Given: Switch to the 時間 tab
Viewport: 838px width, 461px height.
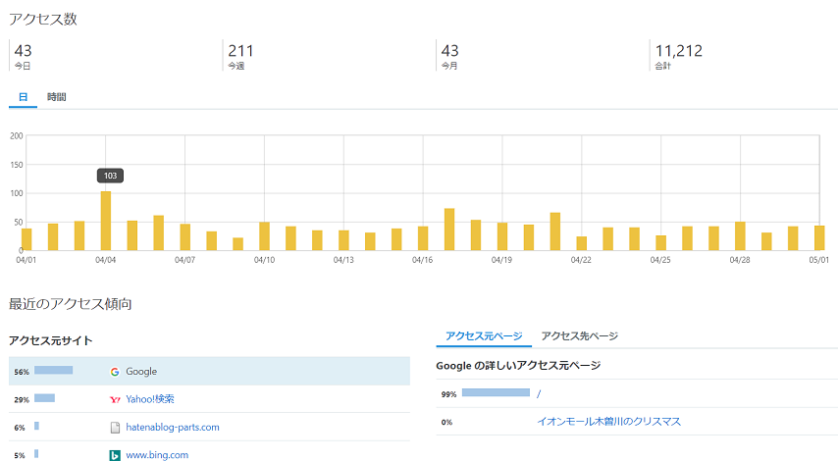Looking at the screenshot, I should tap(56, 97).
